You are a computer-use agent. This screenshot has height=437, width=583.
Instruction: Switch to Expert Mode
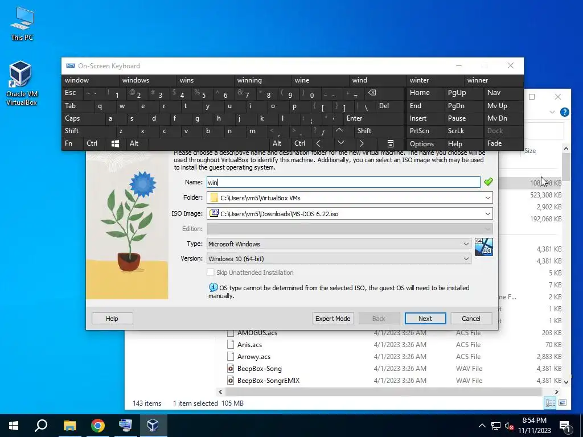click(332, 319)
